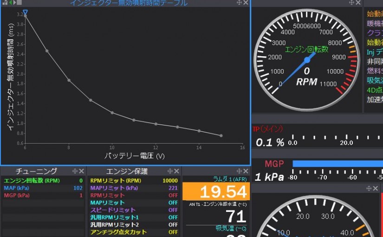
Task: Close the エンジン保護 panel
Action: click(x=176, y=171)
